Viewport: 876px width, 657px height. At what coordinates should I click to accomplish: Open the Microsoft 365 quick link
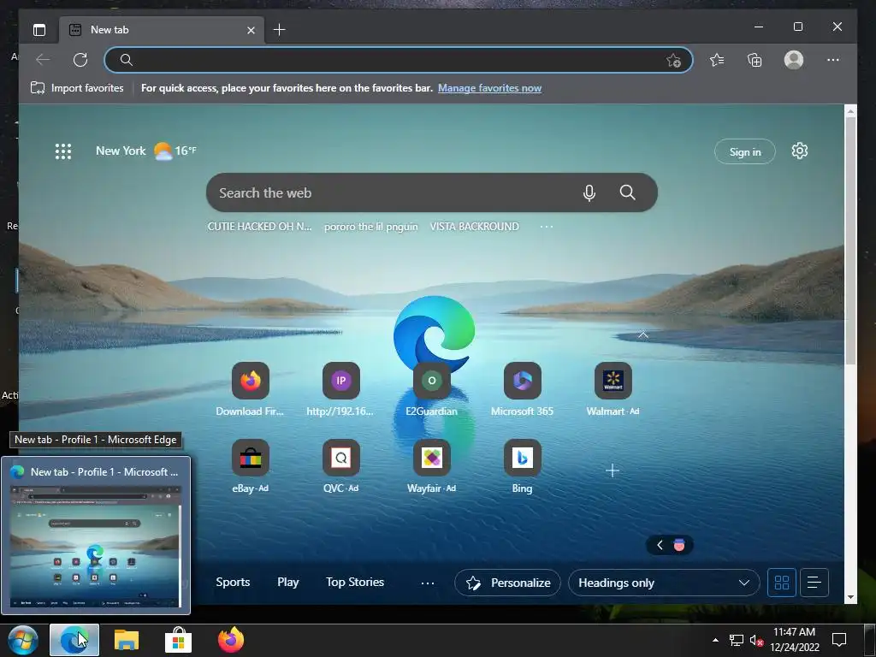[523, 389]
